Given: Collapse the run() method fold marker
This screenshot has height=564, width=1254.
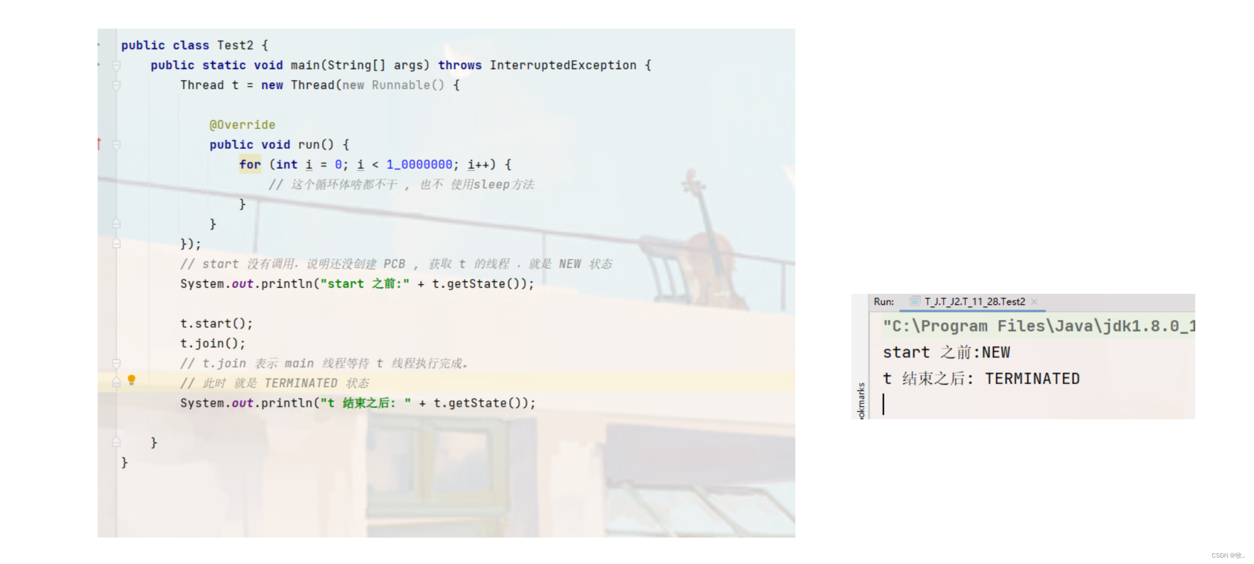Looking at the screenshot, I should pos(116,145).
